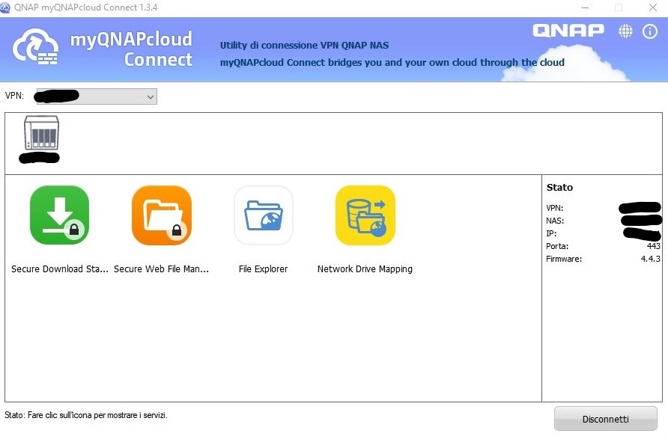Open the File Explorer icon
This screenshot has height=442, width=668.
click(x=263, y=215)
